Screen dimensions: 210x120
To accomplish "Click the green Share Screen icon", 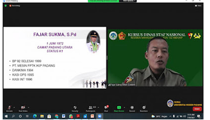I will [119, 108].
